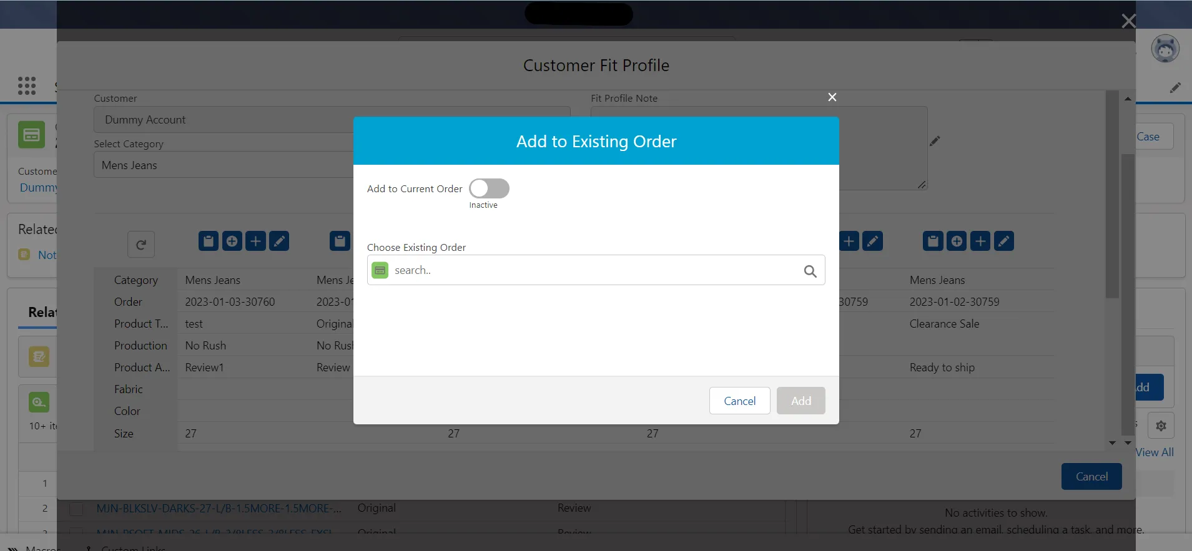Click pencil edit icon above order 2023-01-03-30760
This screenshot has height=551, width=1192.
pos(279,241)
